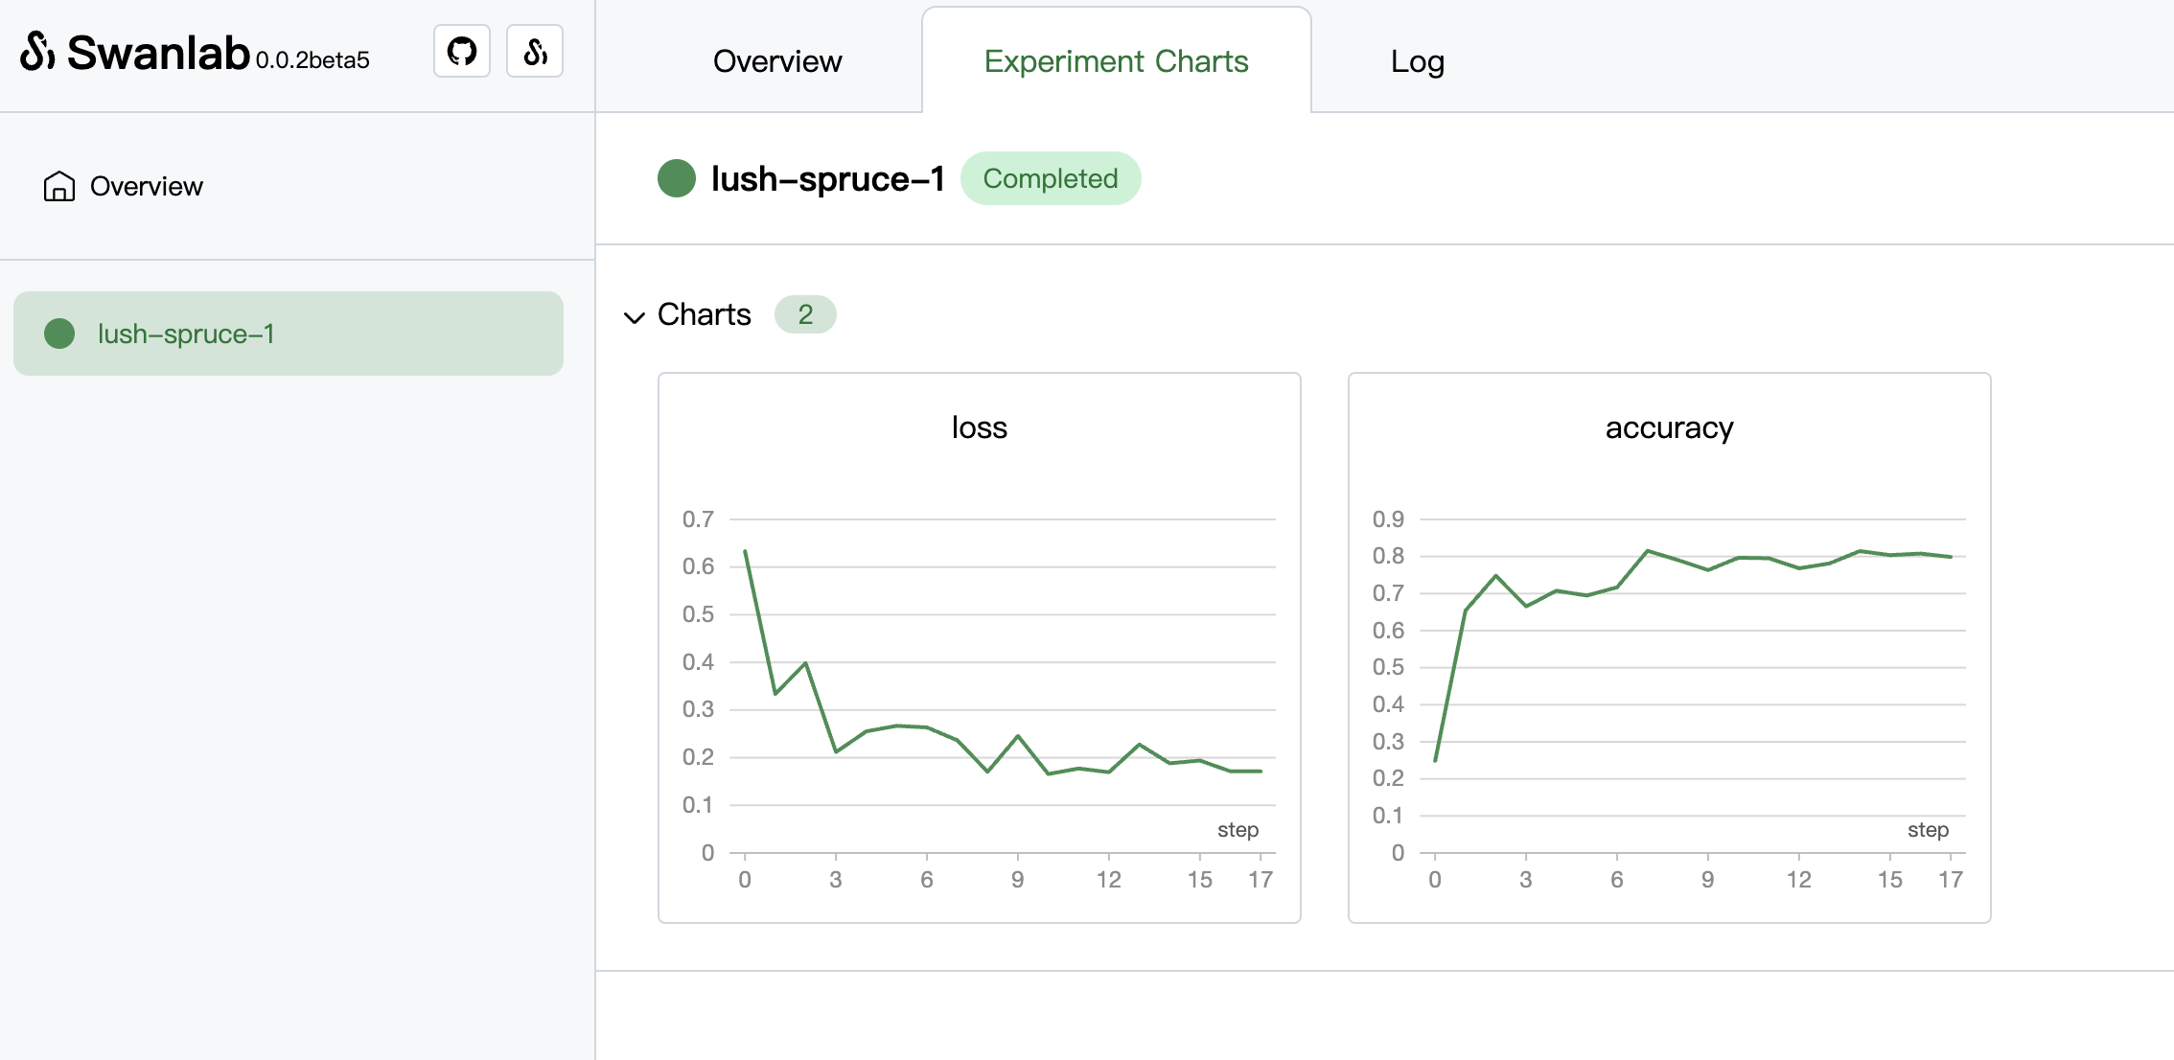
Task: Click the Swanlab website icon button
Action: [535, 52]
